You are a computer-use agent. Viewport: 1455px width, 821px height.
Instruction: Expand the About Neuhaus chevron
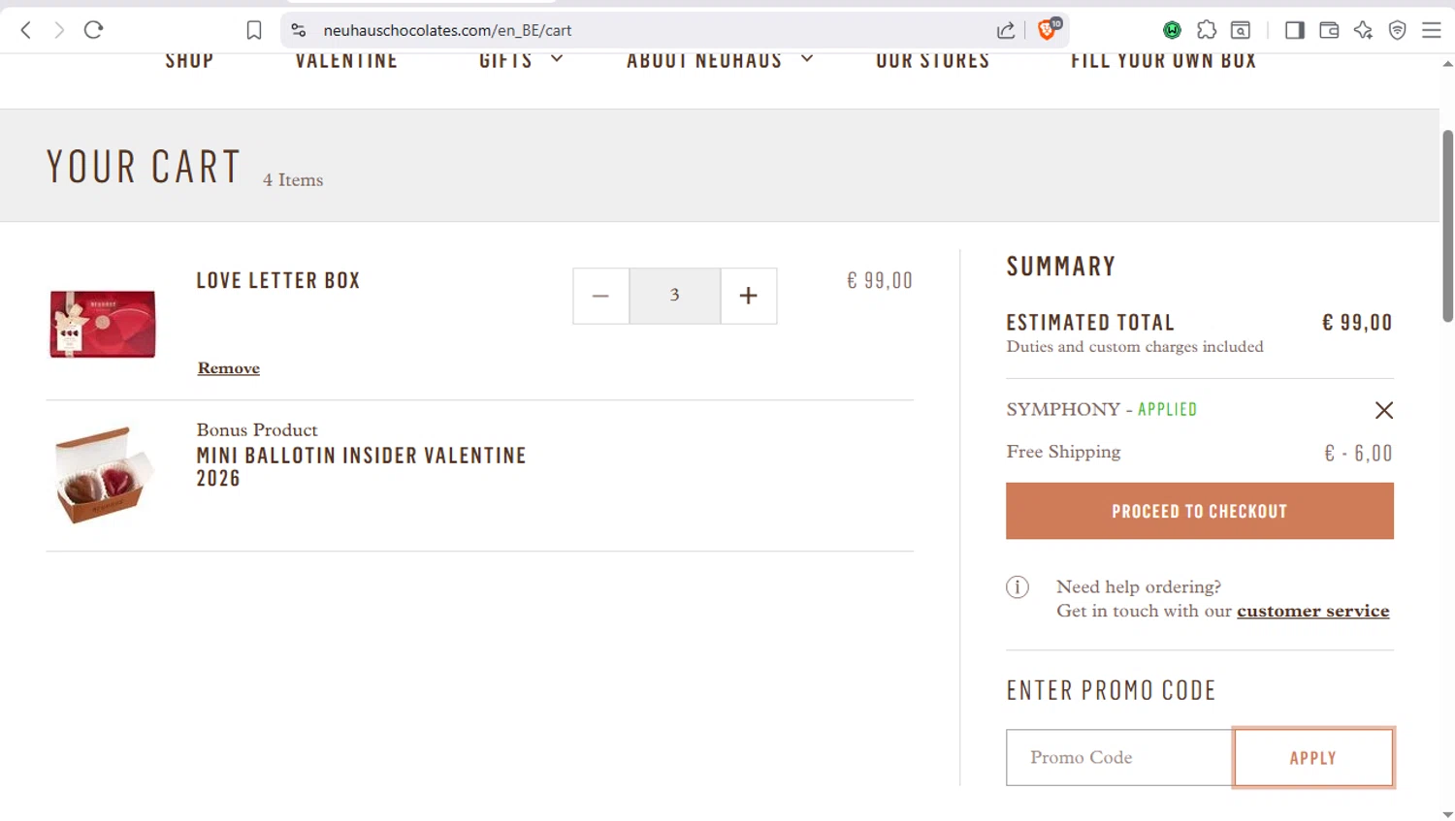tap(807, 59)
